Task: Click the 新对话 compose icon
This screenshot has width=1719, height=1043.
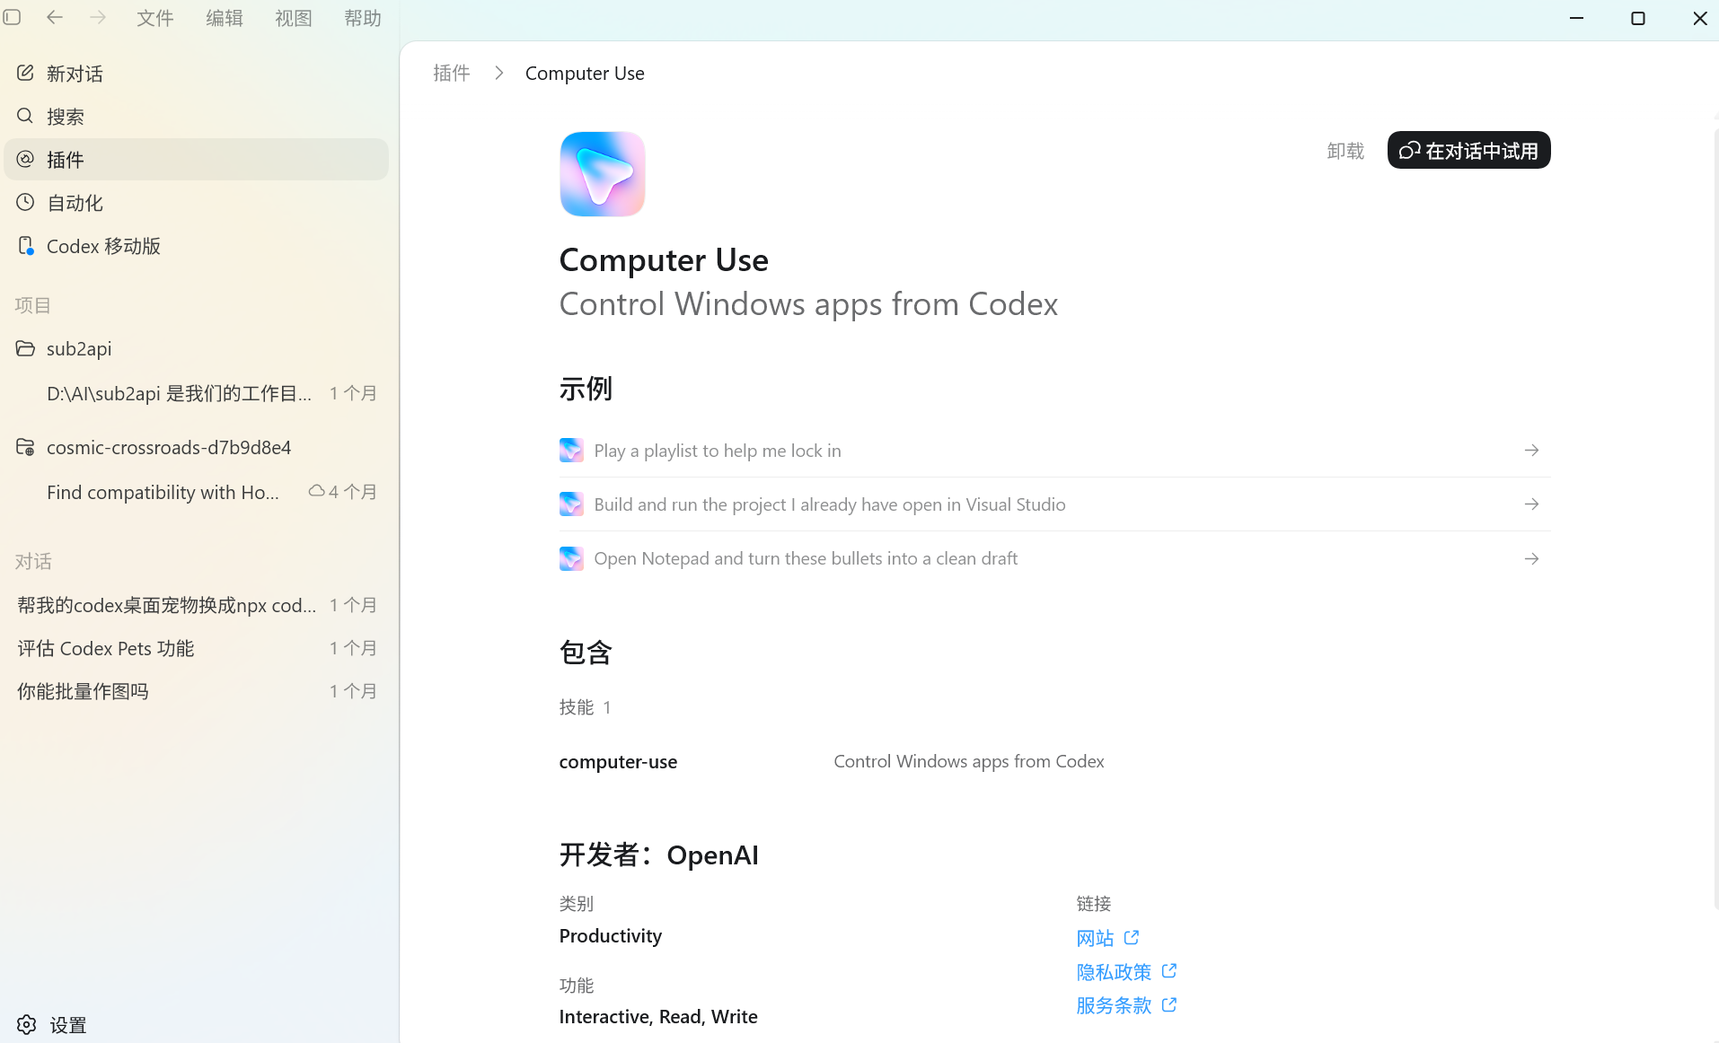Action: [x=25, y=73]
